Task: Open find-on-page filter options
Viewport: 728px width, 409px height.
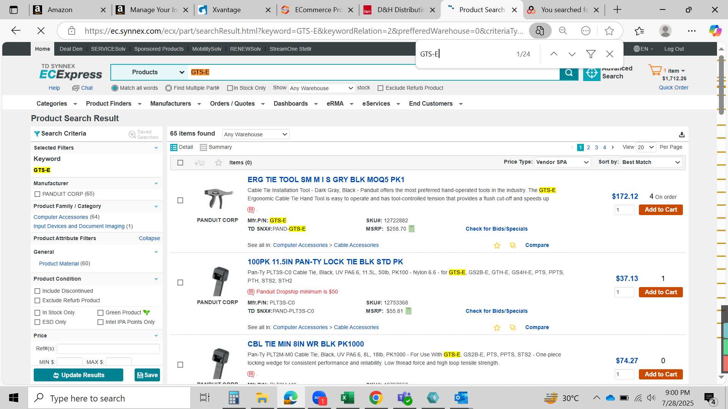Action: point(590,54)
